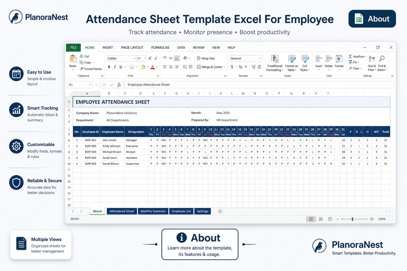
Task: Open the General number format dropdown
Action: click(x=260, y=58)
